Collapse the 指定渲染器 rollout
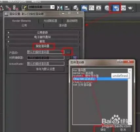The width and height of the screenshot is (140, 132). [x=42, y=46]
